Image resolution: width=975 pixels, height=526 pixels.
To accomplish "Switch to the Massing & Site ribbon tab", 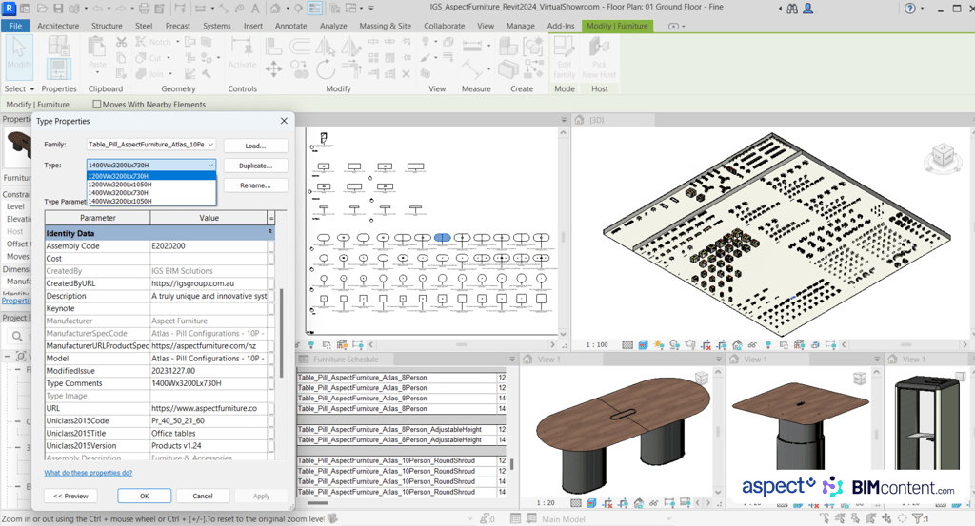I will 385,26.
